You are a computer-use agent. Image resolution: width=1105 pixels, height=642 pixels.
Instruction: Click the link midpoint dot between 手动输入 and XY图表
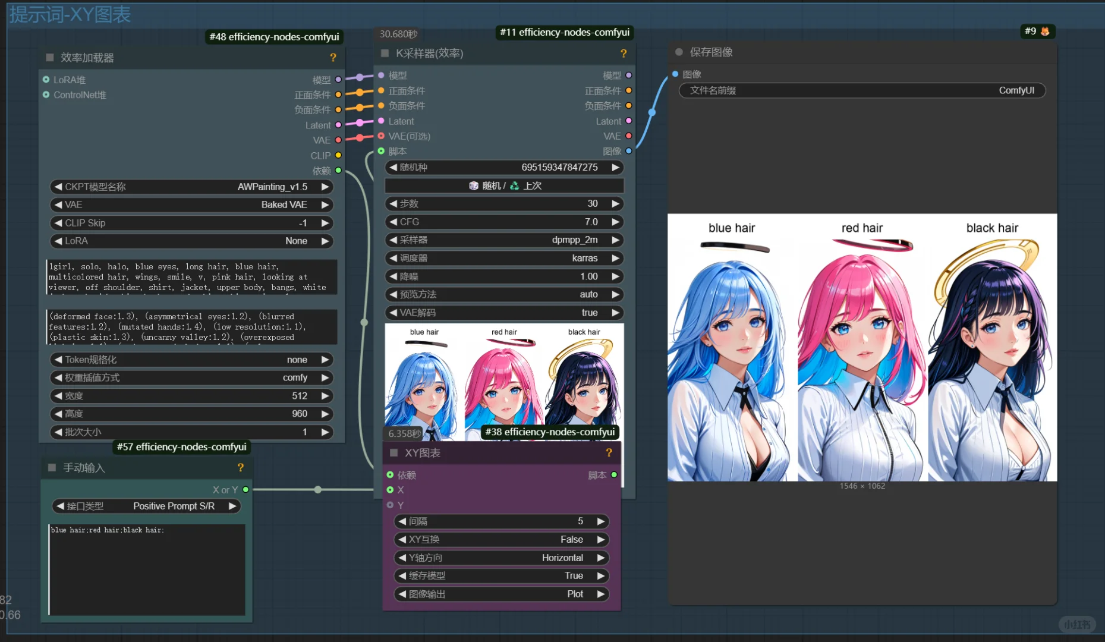click(x=318, y=490)
